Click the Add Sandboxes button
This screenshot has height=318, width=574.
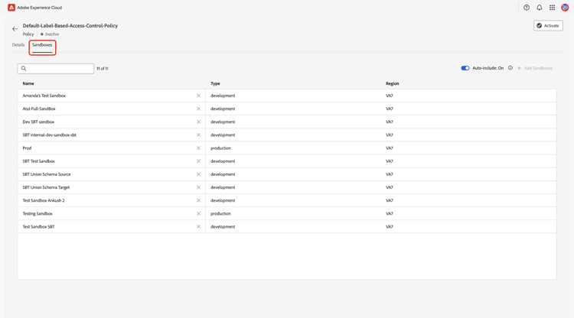[535, 68]
